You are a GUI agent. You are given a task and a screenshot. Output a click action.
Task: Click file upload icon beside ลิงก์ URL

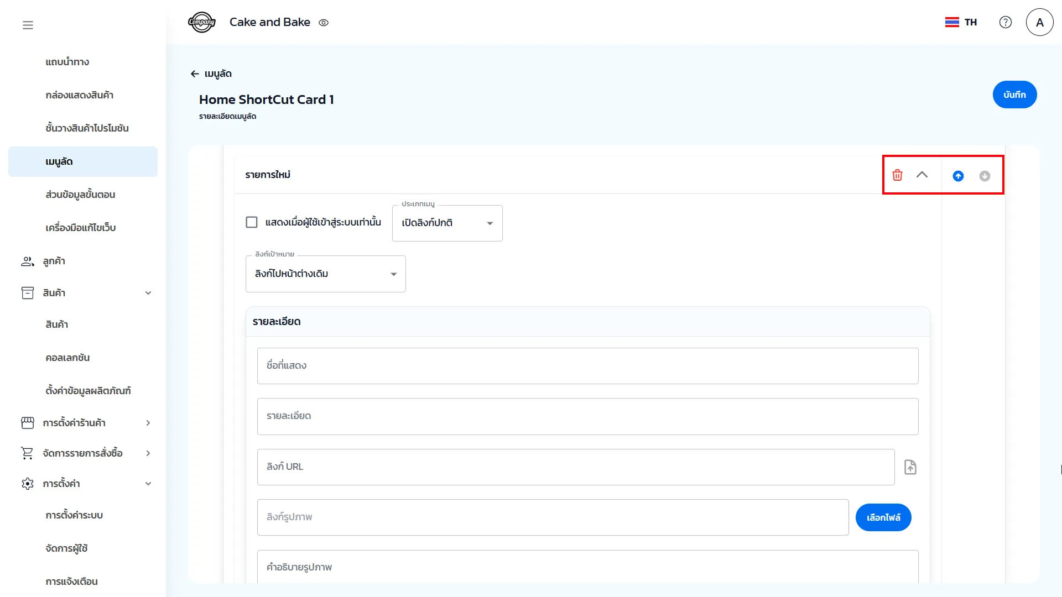[910, 467]
